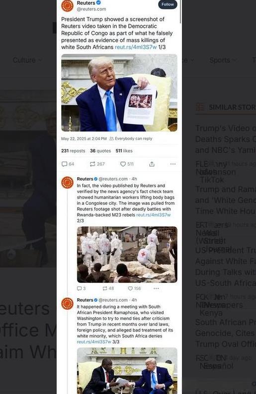Share the main post via upload icon
Screen dimensions: 256x394
pyautogui.click(x=152, y=164)
